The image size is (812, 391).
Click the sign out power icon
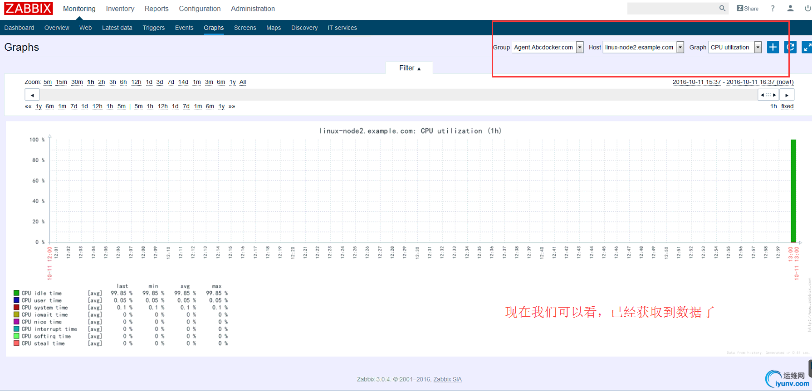pos(807,8)
